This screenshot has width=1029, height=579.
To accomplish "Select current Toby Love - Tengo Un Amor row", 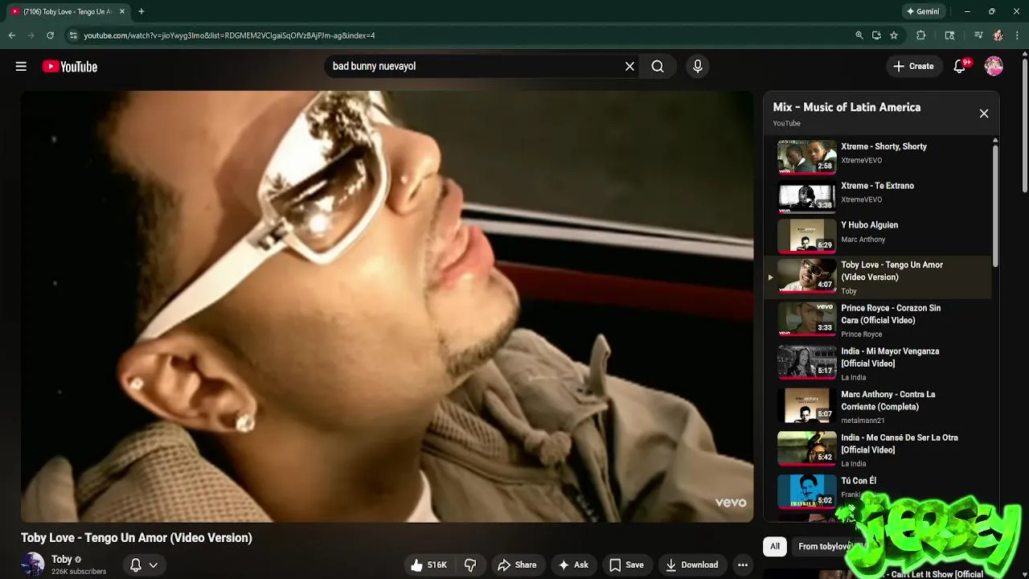I will point(878,277).
